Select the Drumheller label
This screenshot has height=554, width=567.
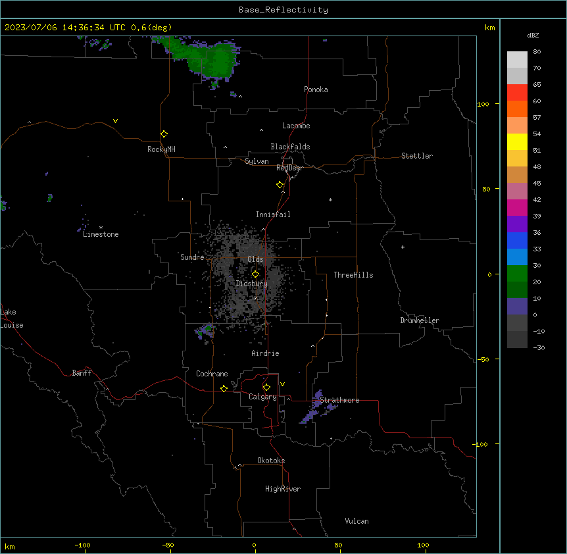tap(420, 320)
